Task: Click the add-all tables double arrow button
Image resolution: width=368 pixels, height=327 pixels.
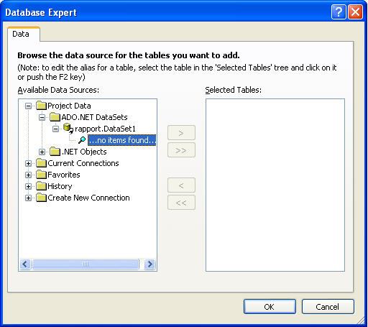Action: click(x=181, y=150)
